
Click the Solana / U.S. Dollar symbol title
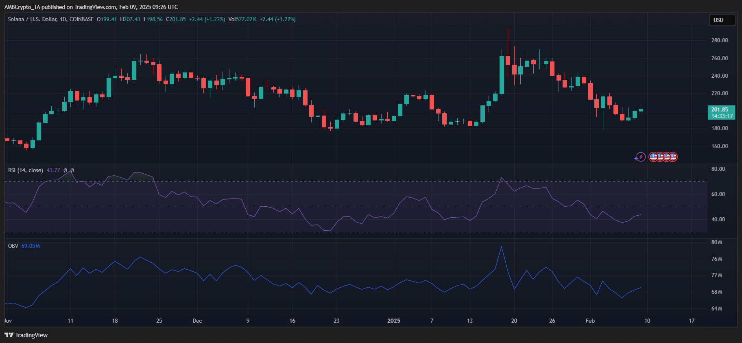coord(33,19)
